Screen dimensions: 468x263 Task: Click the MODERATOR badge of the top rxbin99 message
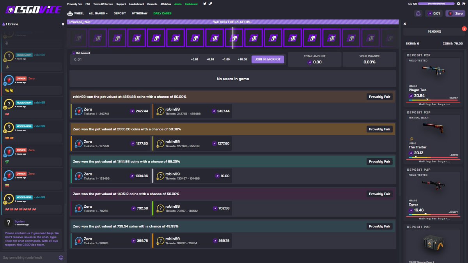(24, 55)
